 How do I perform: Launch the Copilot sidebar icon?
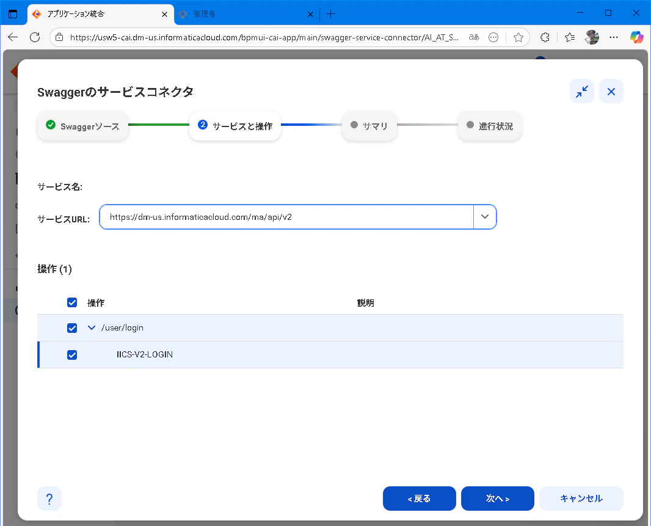[x=636, y=37]
